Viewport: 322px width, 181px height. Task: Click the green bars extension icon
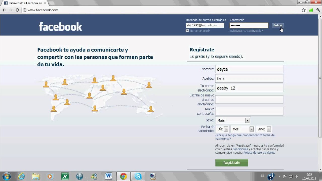[311, 10]
